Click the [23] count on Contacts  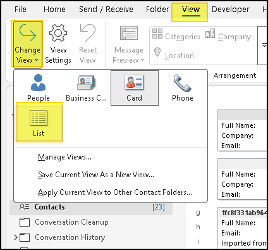click(159, 207)
